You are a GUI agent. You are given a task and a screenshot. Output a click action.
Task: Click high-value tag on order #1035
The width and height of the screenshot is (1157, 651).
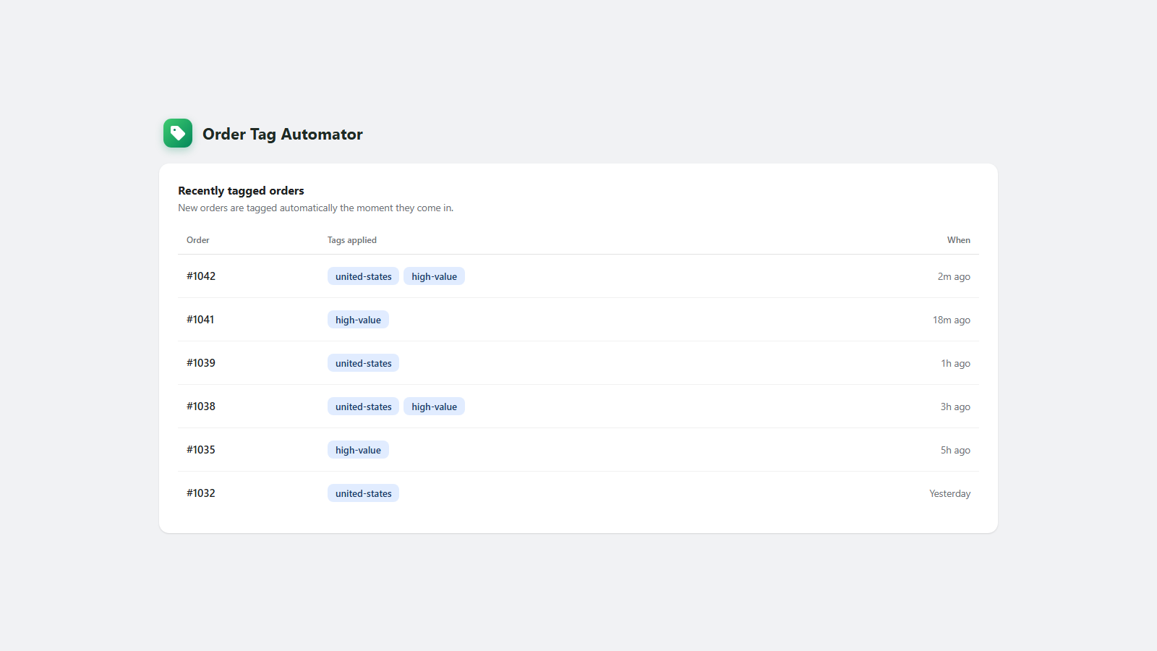pyautogui.click(x=358, y=450)
